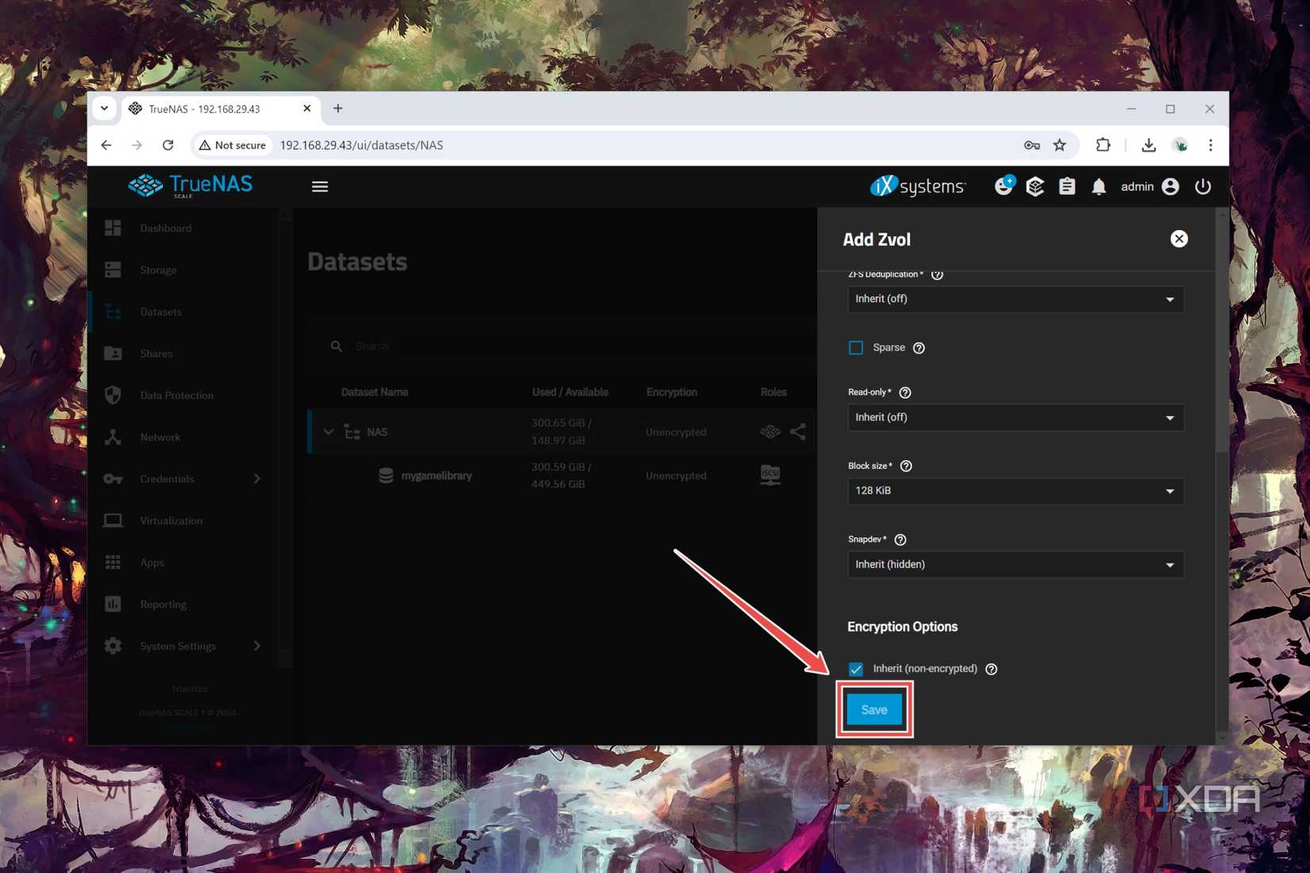Open the Chrome three-dot menu
Screen dimensions: 1310x873
tap(1210, 145)
